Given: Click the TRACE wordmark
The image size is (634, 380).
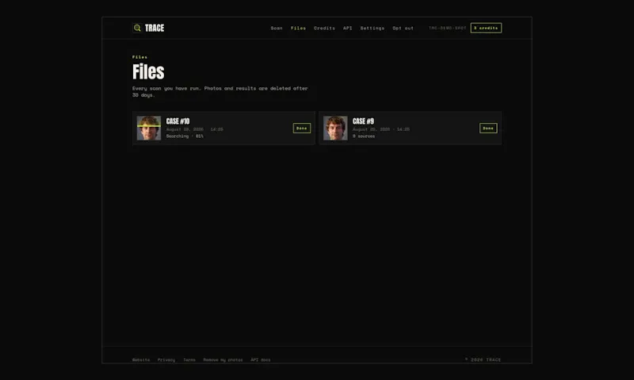Looking at the screenshot, I should click(x=155, y=28).
